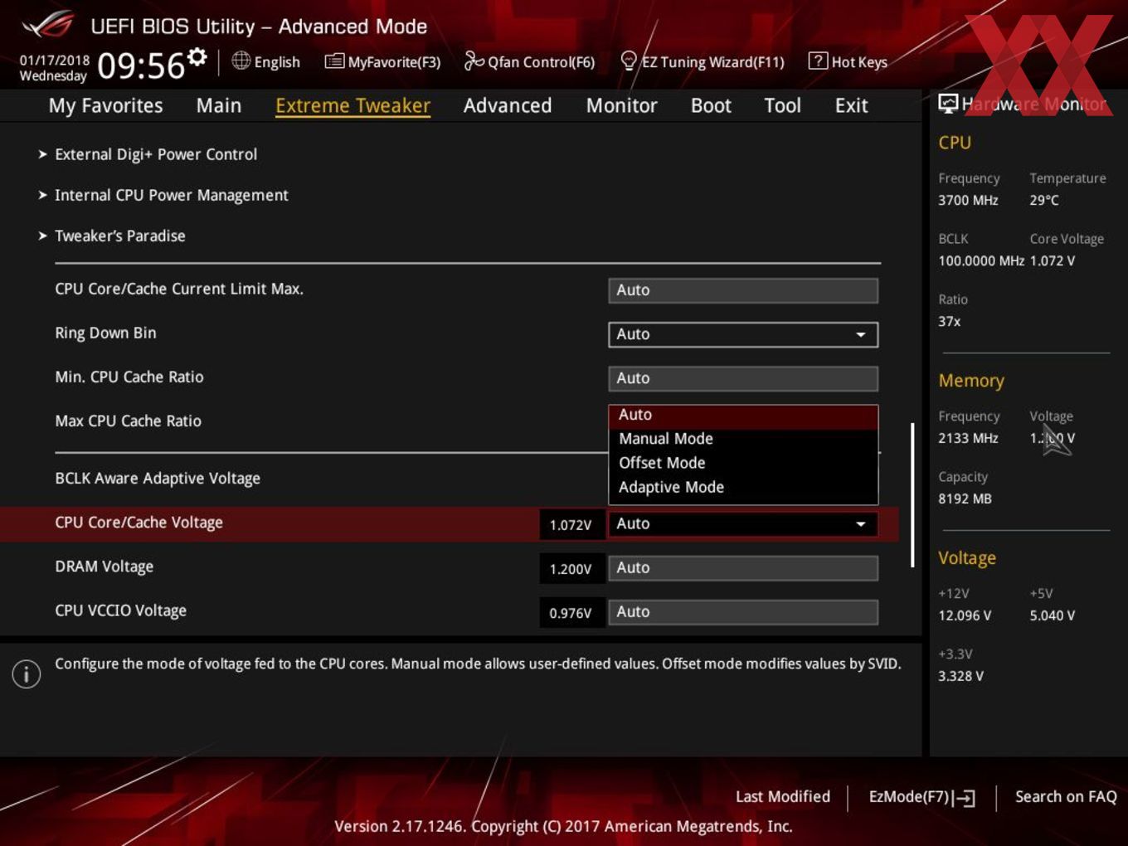Open the Tool tab
The image size is (1128, 846).
[782, 105]
